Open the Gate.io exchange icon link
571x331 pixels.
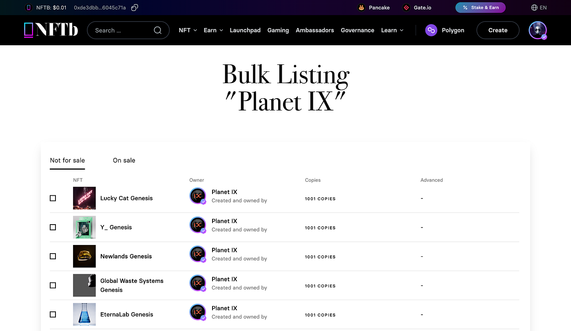pos(406,7)
